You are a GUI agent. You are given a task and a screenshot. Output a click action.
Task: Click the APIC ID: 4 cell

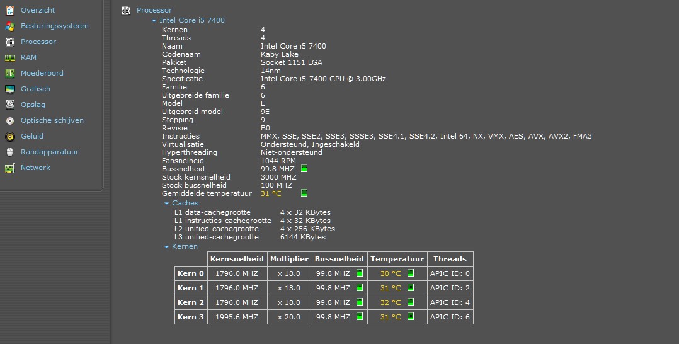(450, 303)
